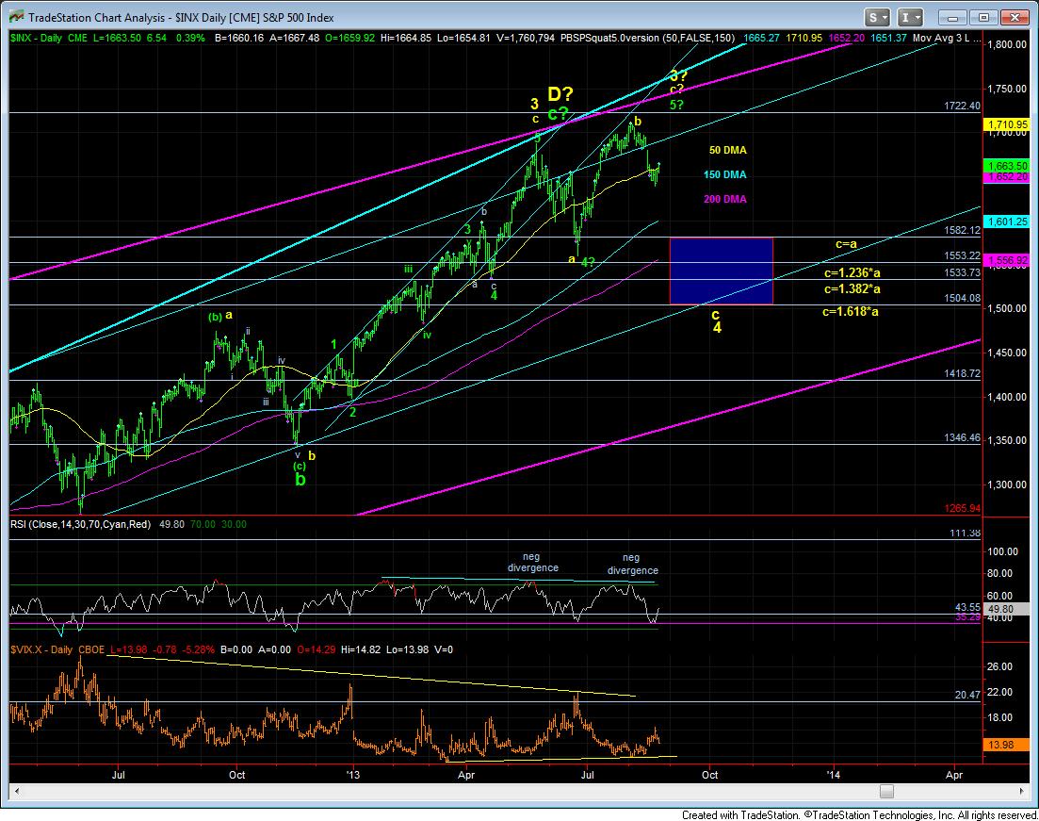
Task: Select the 'c=a' Fibonacci label
Action: (846, 244)
